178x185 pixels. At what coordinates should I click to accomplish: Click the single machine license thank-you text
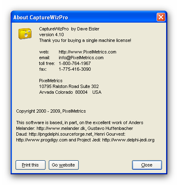tap(85, 40)
